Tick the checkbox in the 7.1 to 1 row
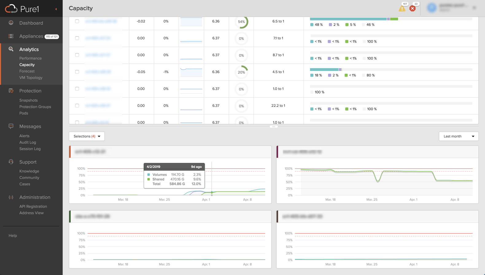The image size is (485, 275). [77, 38]
